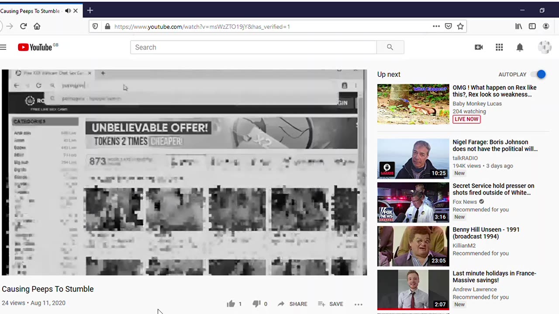Open a new browser tab
This screenshot has height=314, width=559.
[90, 10]
